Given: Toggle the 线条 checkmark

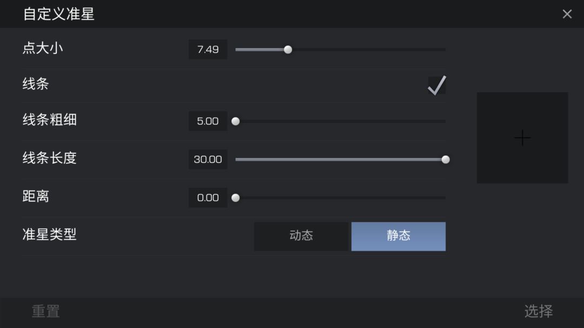Looking at the screenshot, I should [x=436, y=85].
